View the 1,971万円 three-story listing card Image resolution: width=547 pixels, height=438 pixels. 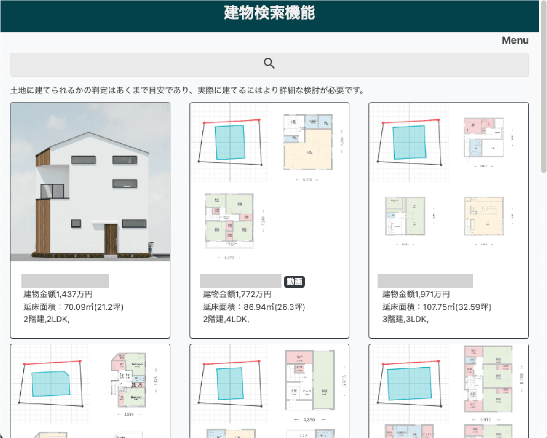[449, 221]
